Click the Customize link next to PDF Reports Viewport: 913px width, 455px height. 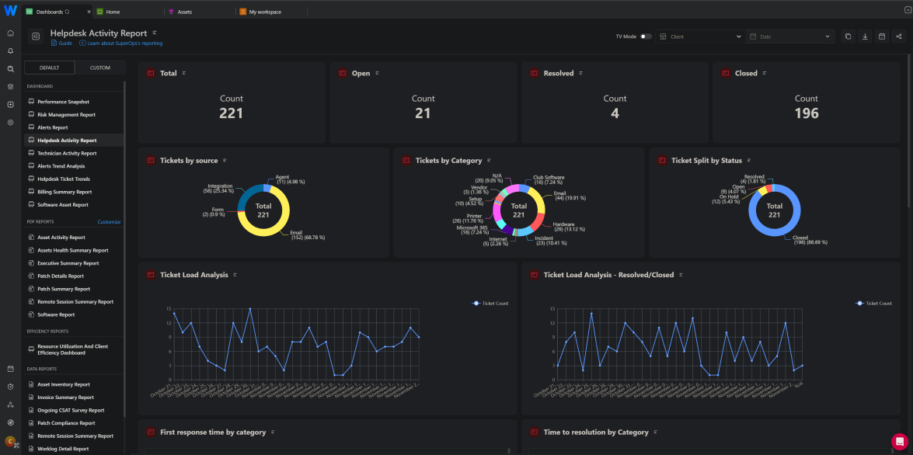(109, 221)
